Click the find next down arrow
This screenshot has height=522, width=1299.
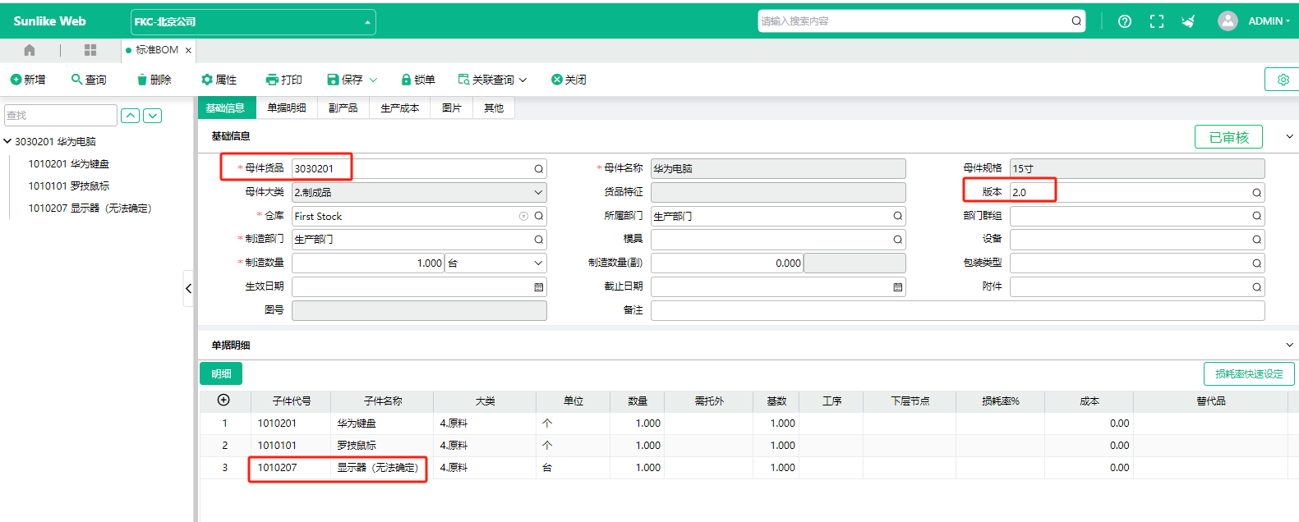click(153, 116)
